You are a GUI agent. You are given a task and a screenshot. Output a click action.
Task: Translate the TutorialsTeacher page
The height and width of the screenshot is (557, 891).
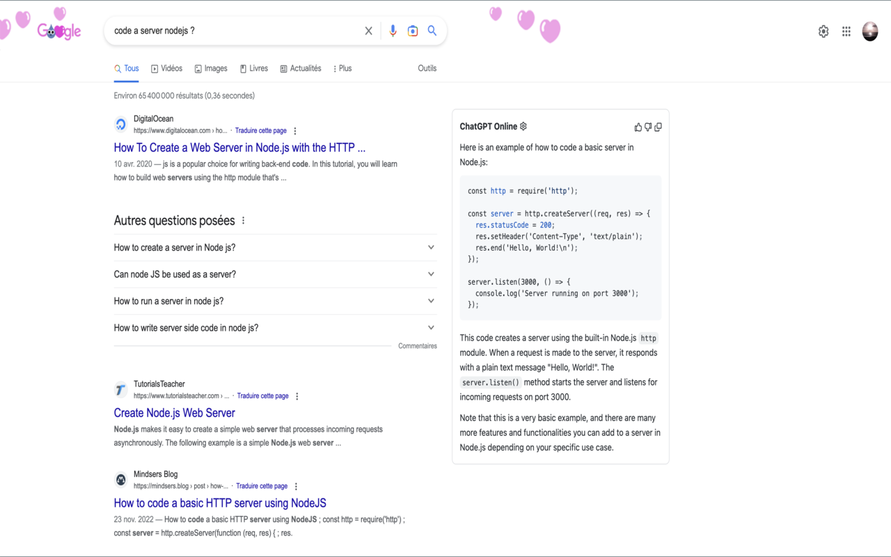263,396
